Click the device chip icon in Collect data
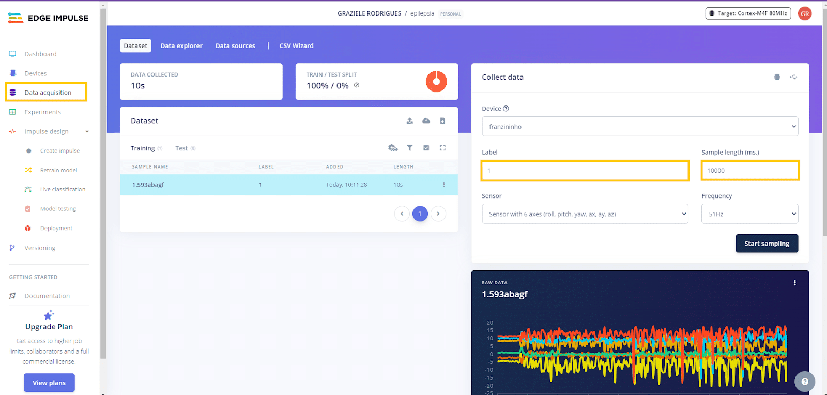827x395 pixels. click(777, 77)
